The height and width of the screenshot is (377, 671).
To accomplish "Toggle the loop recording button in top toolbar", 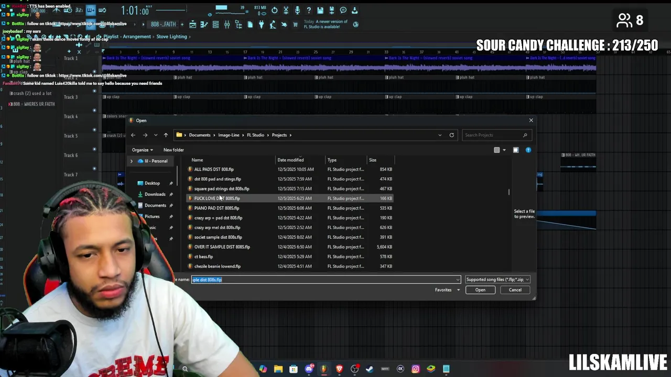I will pyautogui.click(x=102, y=10).
